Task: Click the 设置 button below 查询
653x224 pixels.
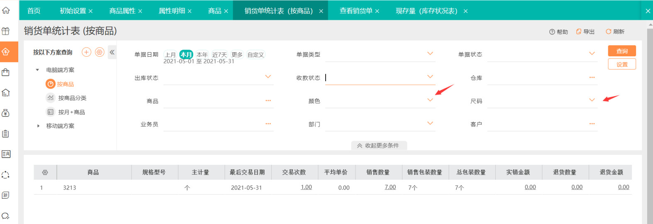Action: pyautogui.click(x=621, y=64)
